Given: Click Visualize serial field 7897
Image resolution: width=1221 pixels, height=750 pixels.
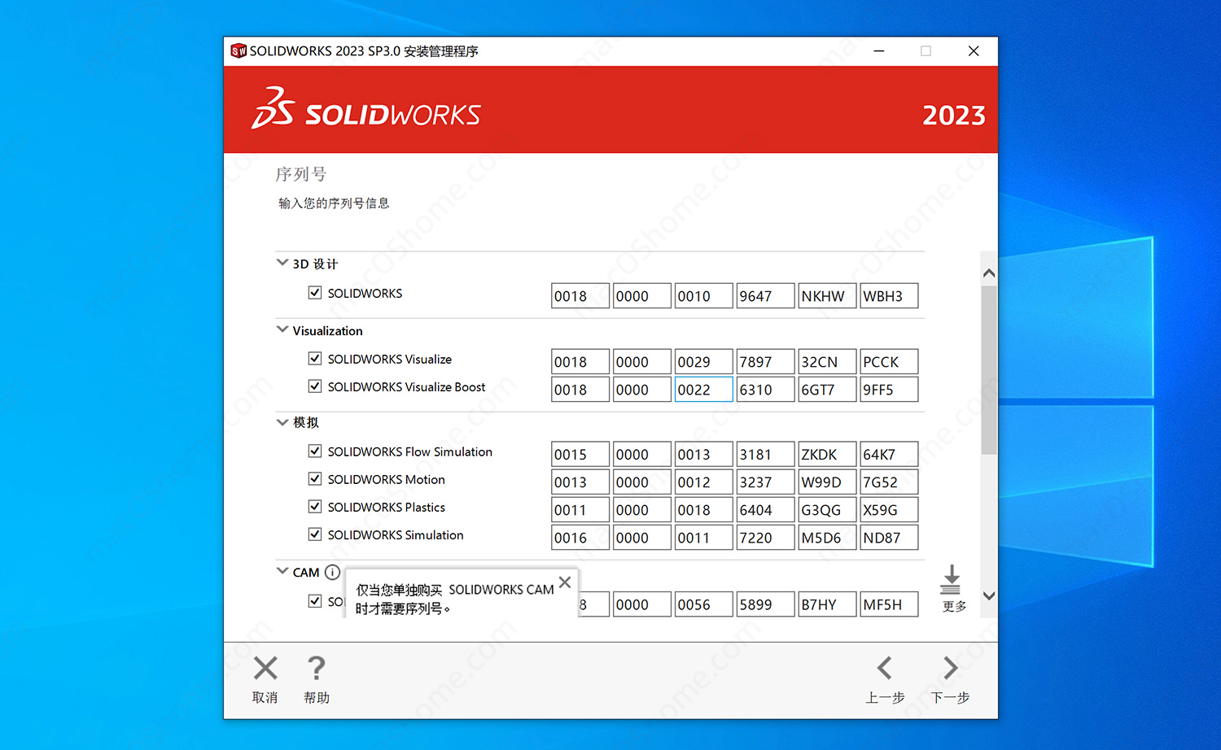Looking at the screenshot, I should (765, 361).
